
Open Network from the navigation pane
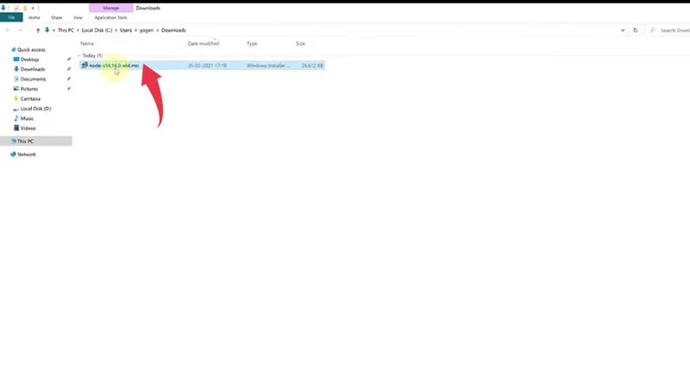tap(26, 154)
